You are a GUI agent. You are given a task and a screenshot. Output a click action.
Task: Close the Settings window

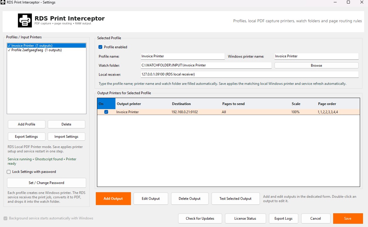coord(362,2)
